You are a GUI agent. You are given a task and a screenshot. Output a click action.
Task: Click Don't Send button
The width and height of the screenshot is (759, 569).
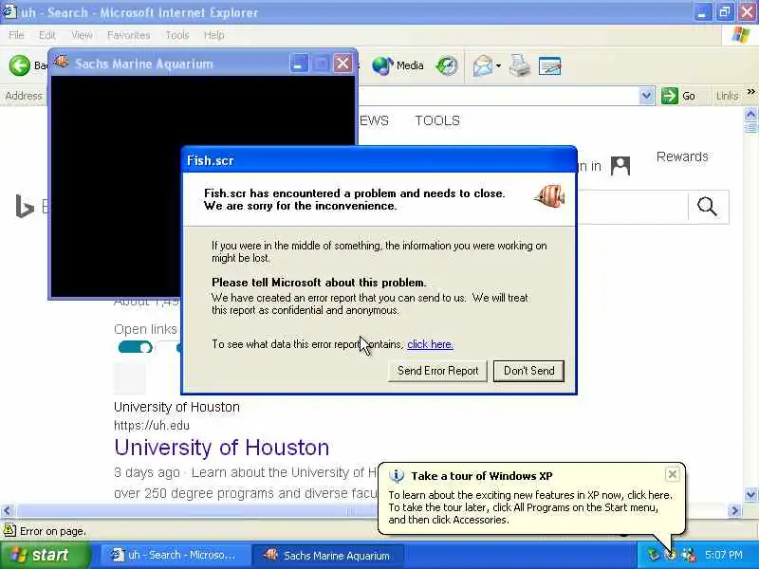[528, 371]
